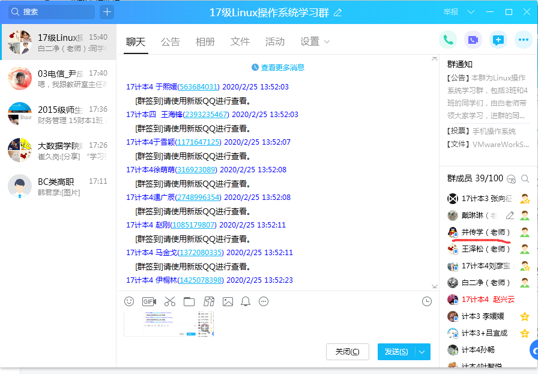Open the 【公告】 group notice text
This screenshot has height=374, width=538.
(487, 97)
